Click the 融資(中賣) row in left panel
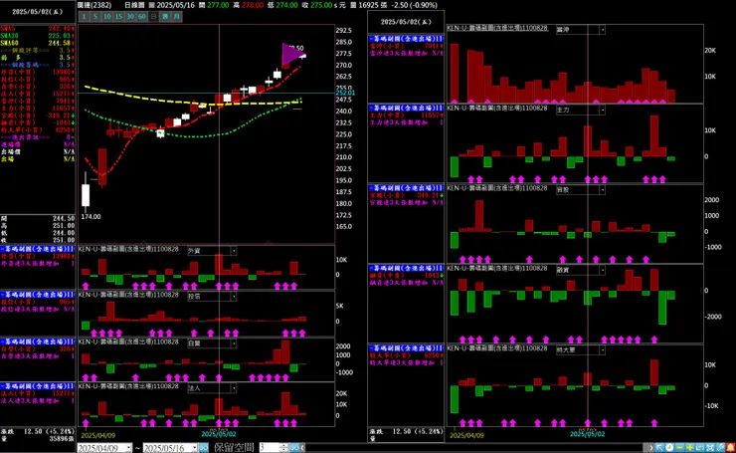This screenshot has width=736, height=453. click(37, 122)
